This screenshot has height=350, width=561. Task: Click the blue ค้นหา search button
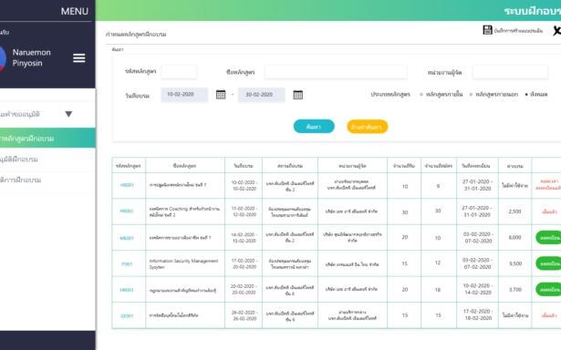314,127
